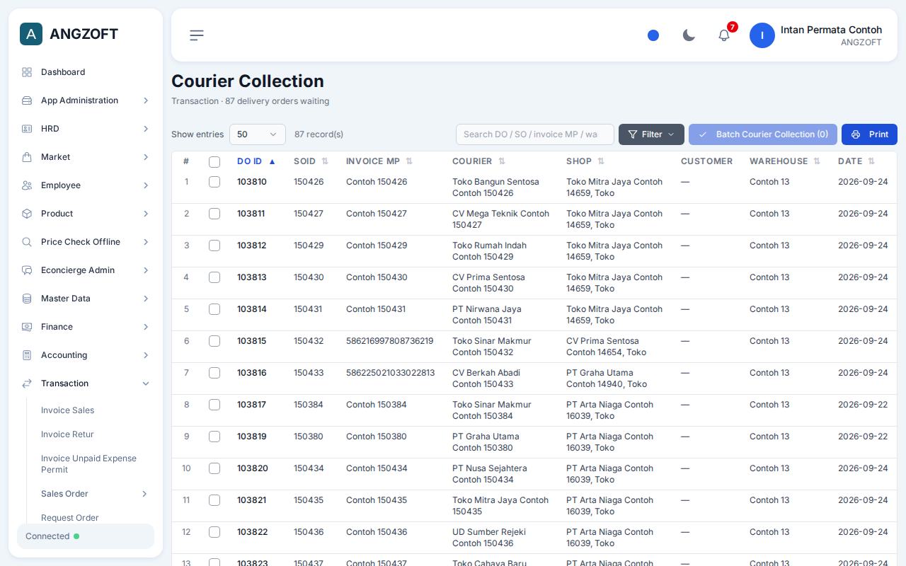Open Invoice Sales menu item

click(67, 410)
